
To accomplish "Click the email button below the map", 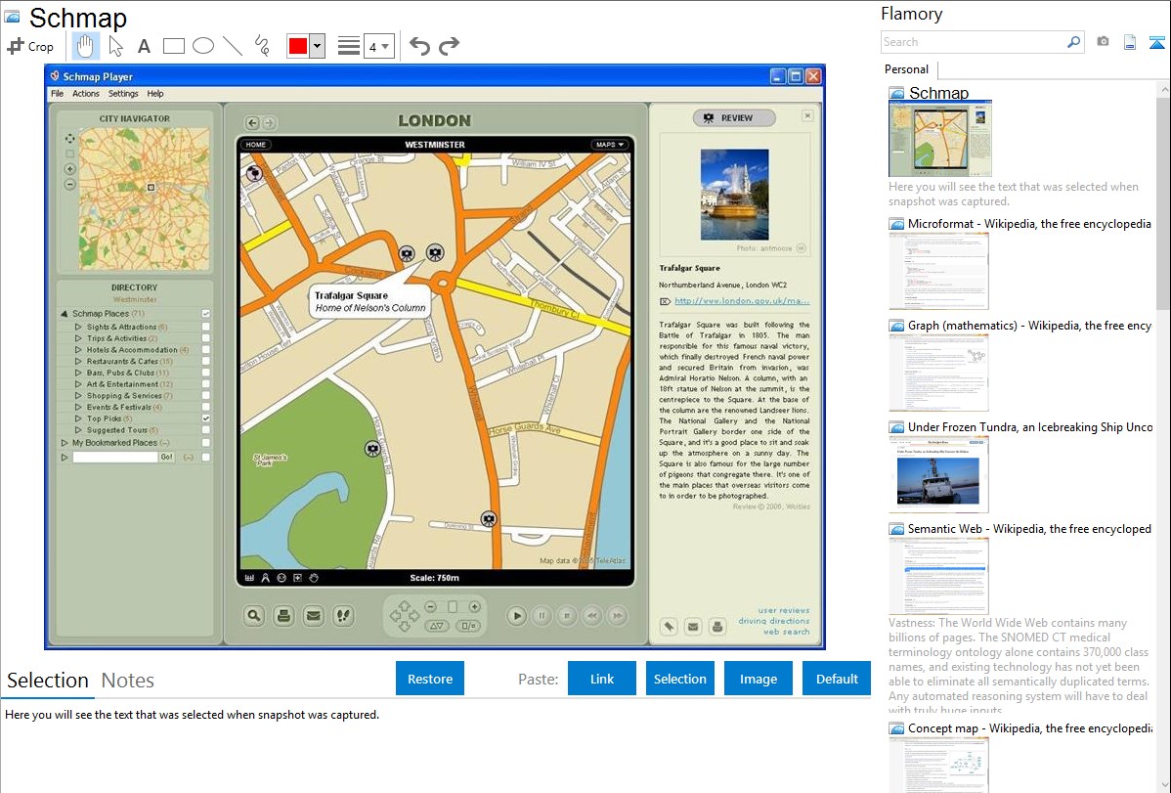I will tap(314, 616).
